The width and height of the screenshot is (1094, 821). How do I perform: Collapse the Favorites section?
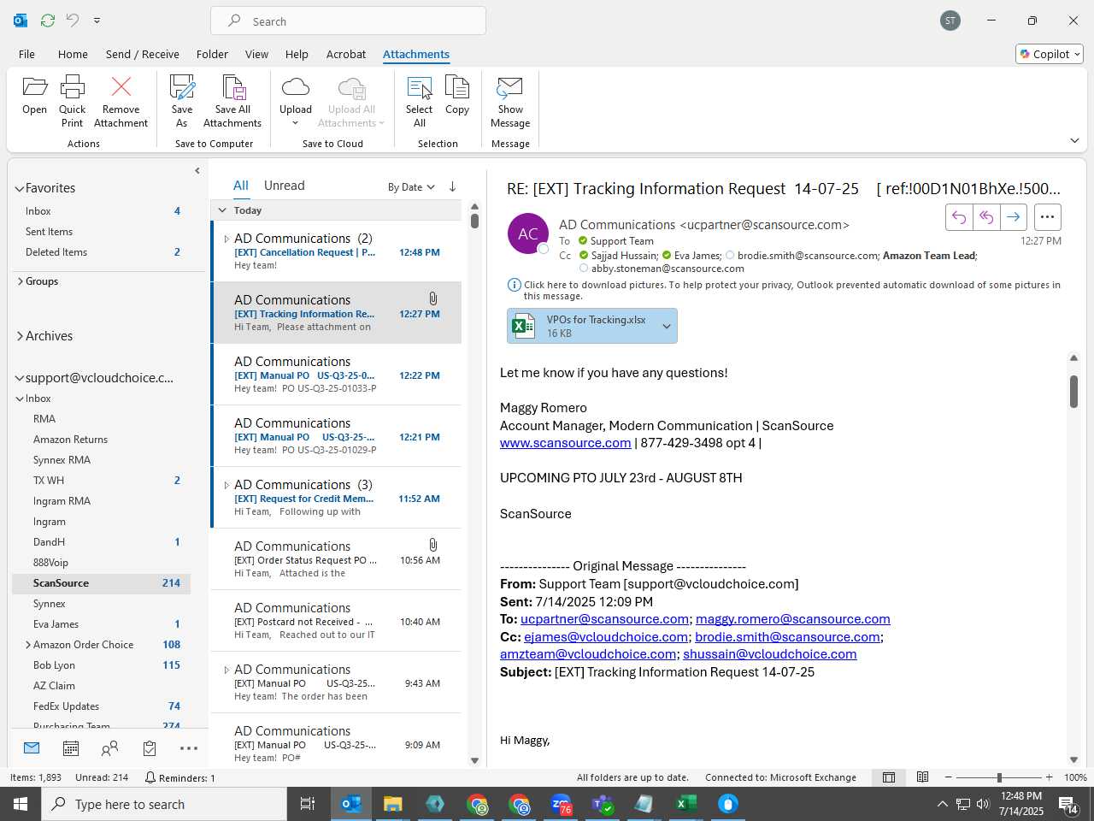click(x=19, y=188)
